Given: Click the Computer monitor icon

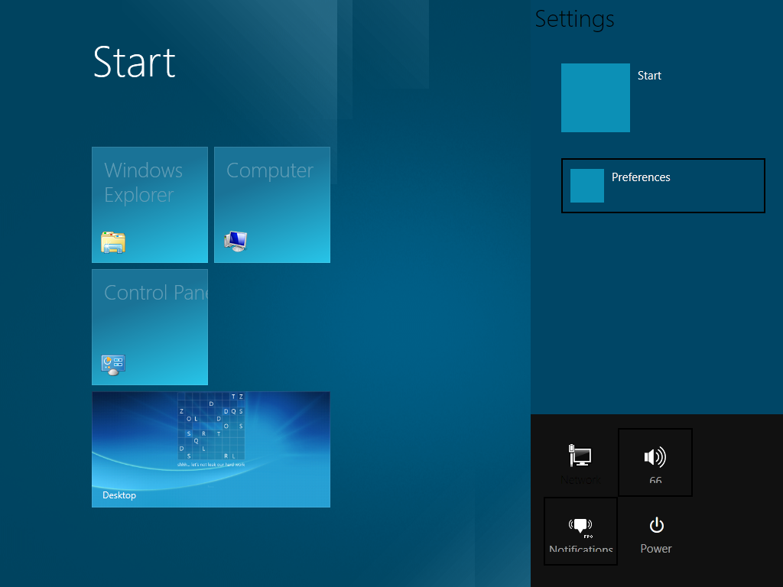Looking at the screenshot, I should point(236,241).
